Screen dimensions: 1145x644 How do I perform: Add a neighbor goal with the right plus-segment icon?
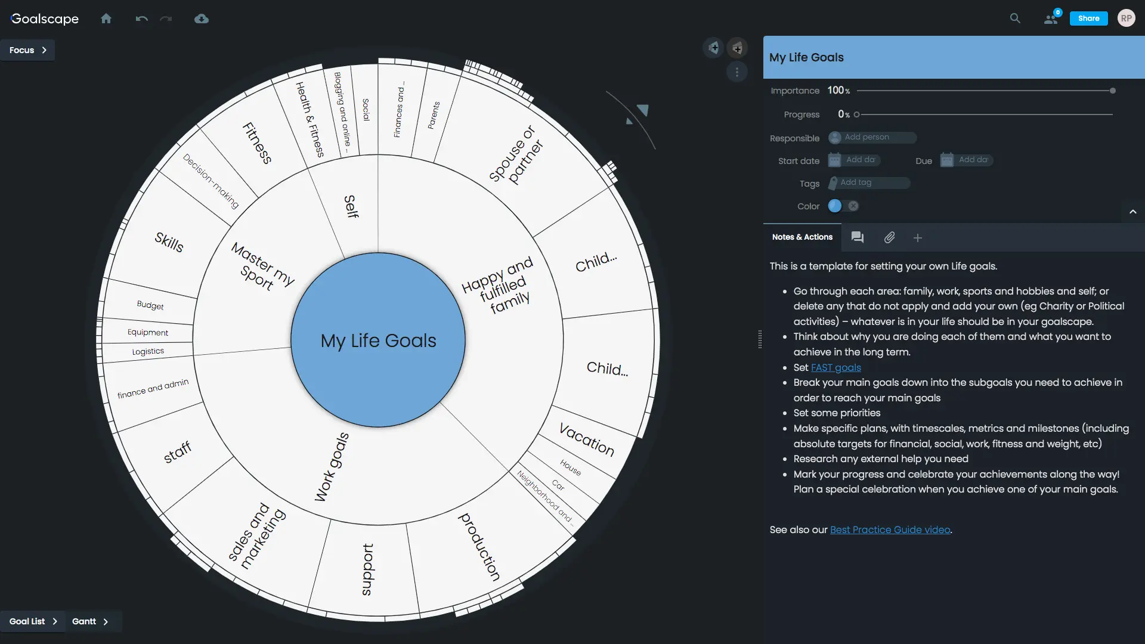point(738,48)
